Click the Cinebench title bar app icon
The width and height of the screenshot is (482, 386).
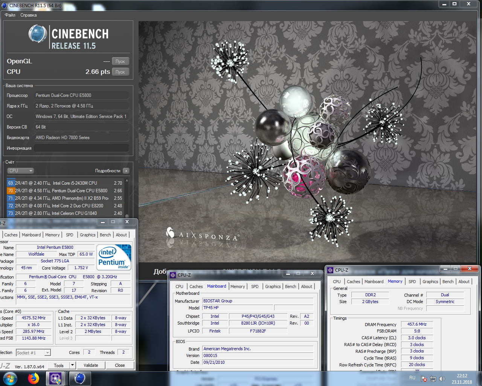click(5, 5)
